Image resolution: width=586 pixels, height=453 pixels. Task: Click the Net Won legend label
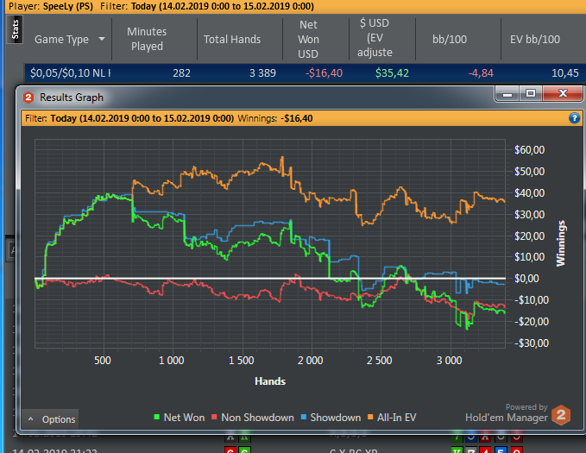tap(184, 418)
